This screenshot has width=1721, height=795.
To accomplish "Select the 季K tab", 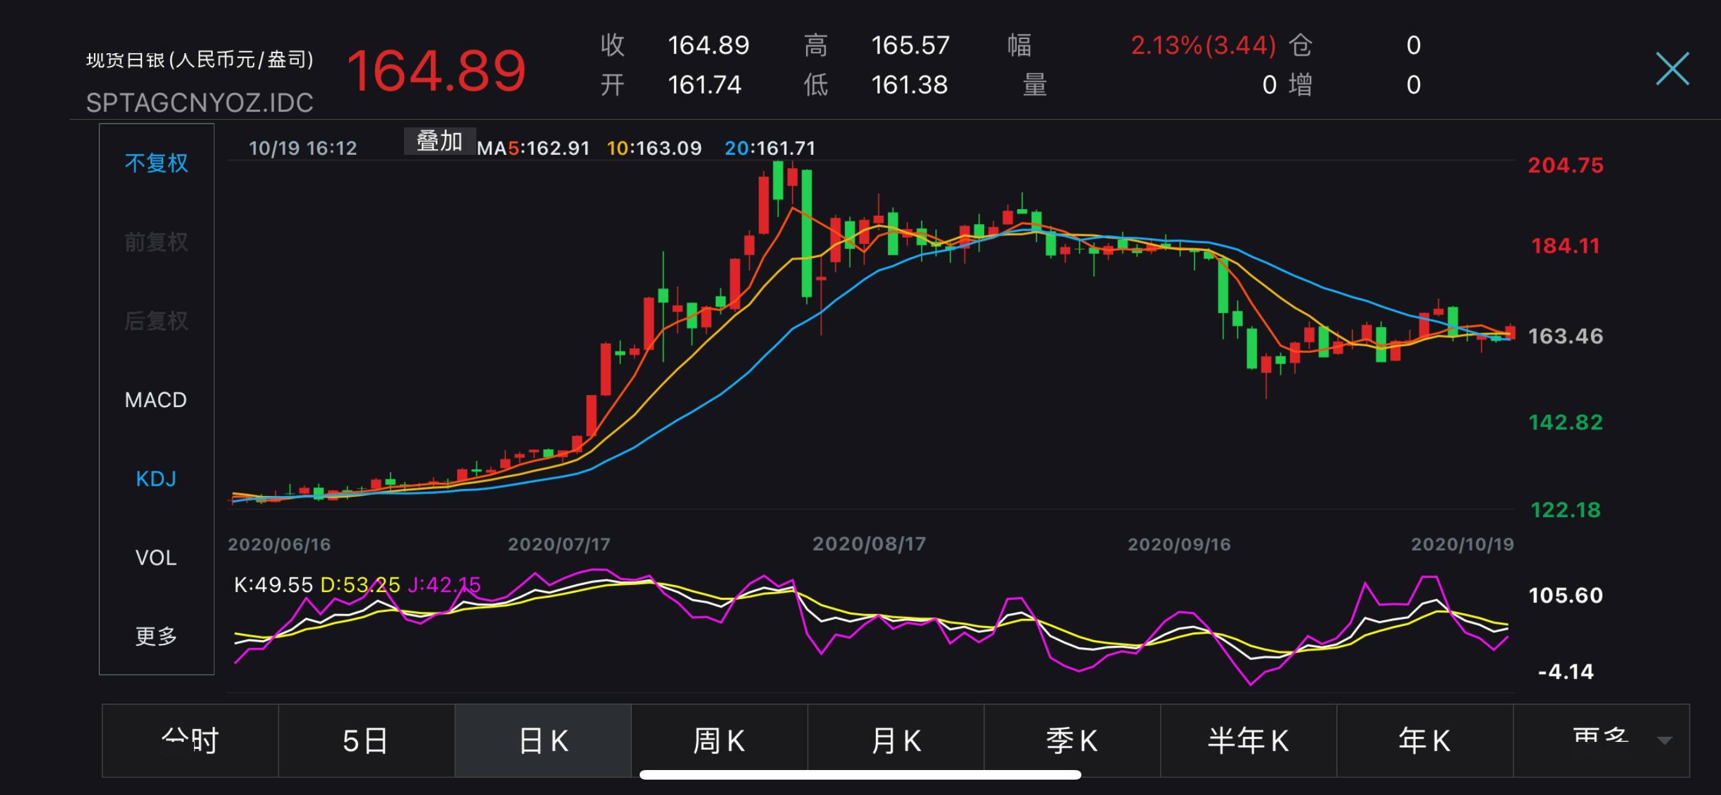I will [1072, 740].
